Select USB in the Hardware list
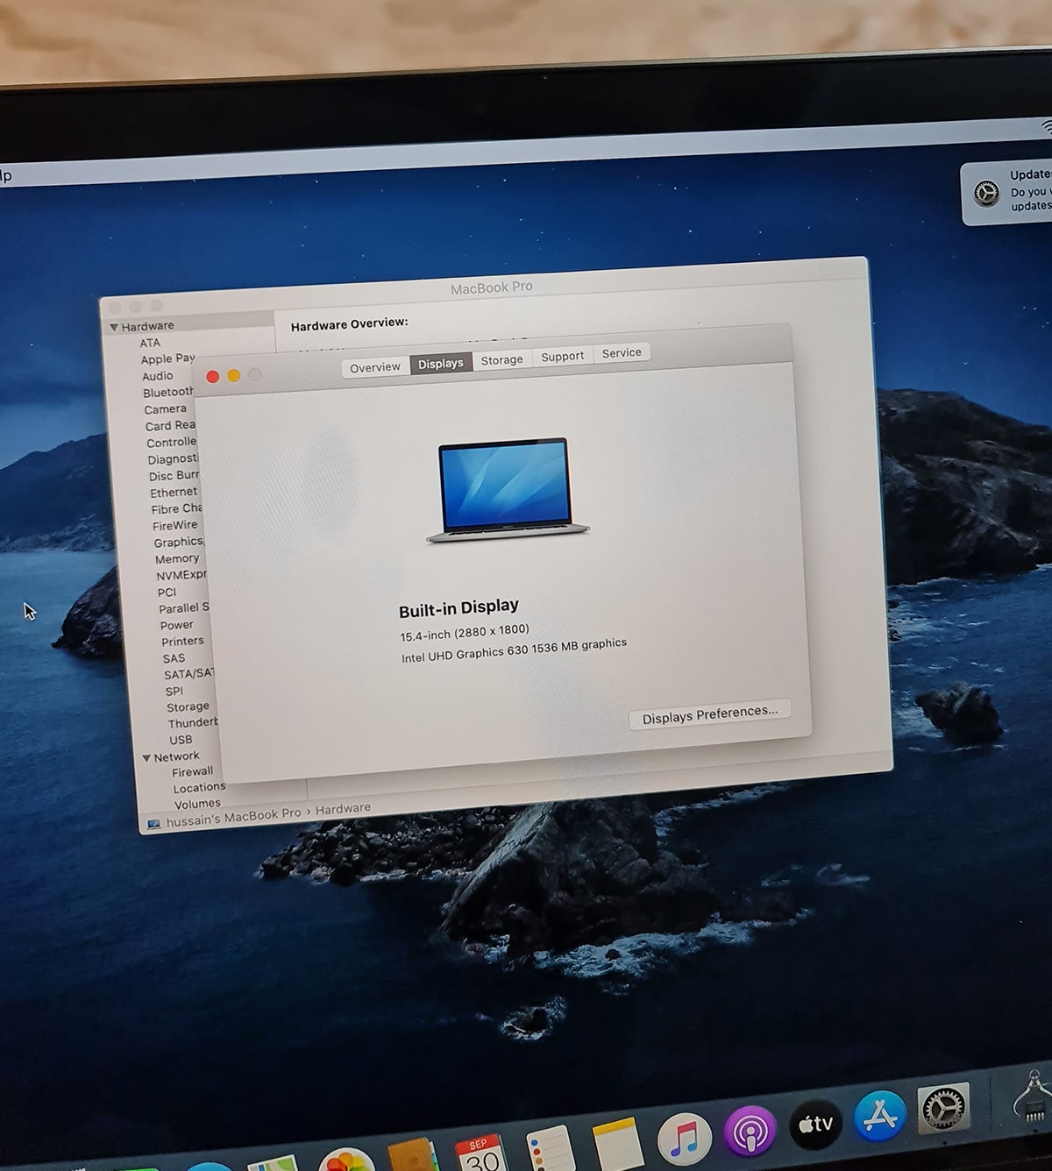Viewport: 1052px width, 1171px height. click(181, 740)
